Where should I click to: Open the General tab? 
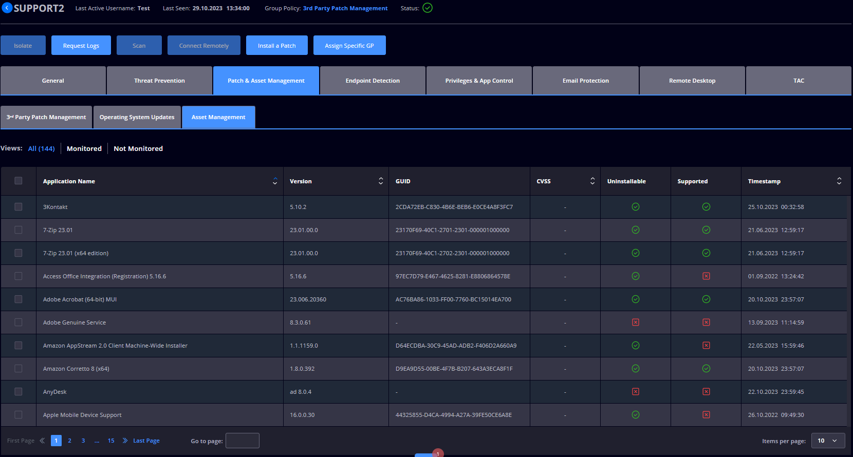pos(53,81)
